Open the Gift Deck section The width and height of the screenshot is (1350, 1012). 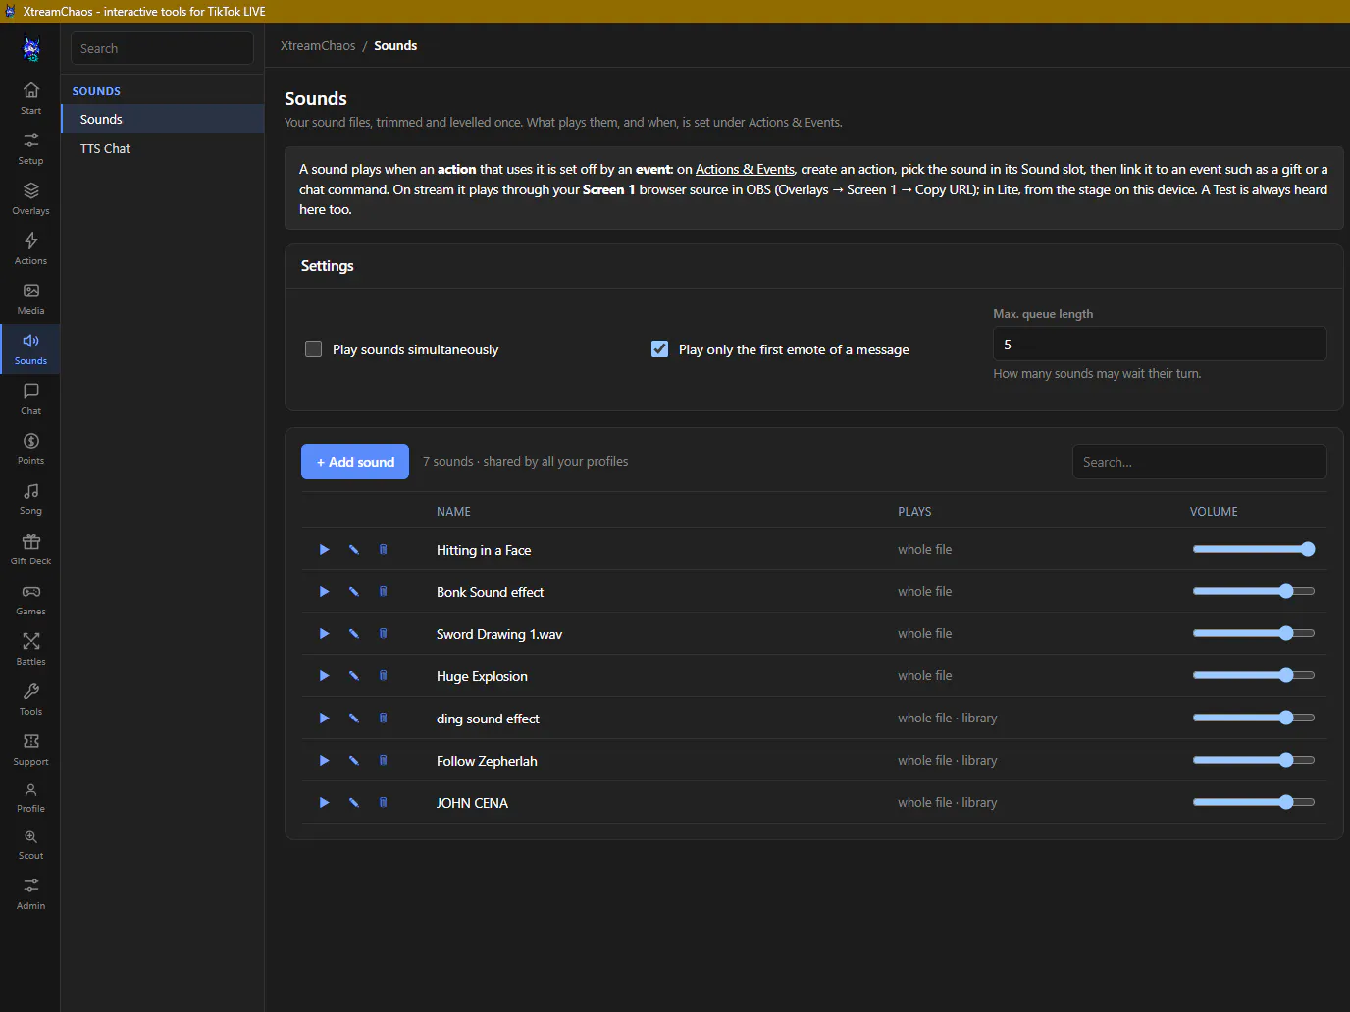click(x=30, y=549)
